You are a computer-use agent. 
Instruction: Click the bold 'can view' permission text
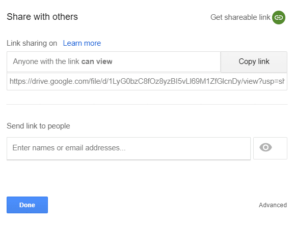coord(97,61)
